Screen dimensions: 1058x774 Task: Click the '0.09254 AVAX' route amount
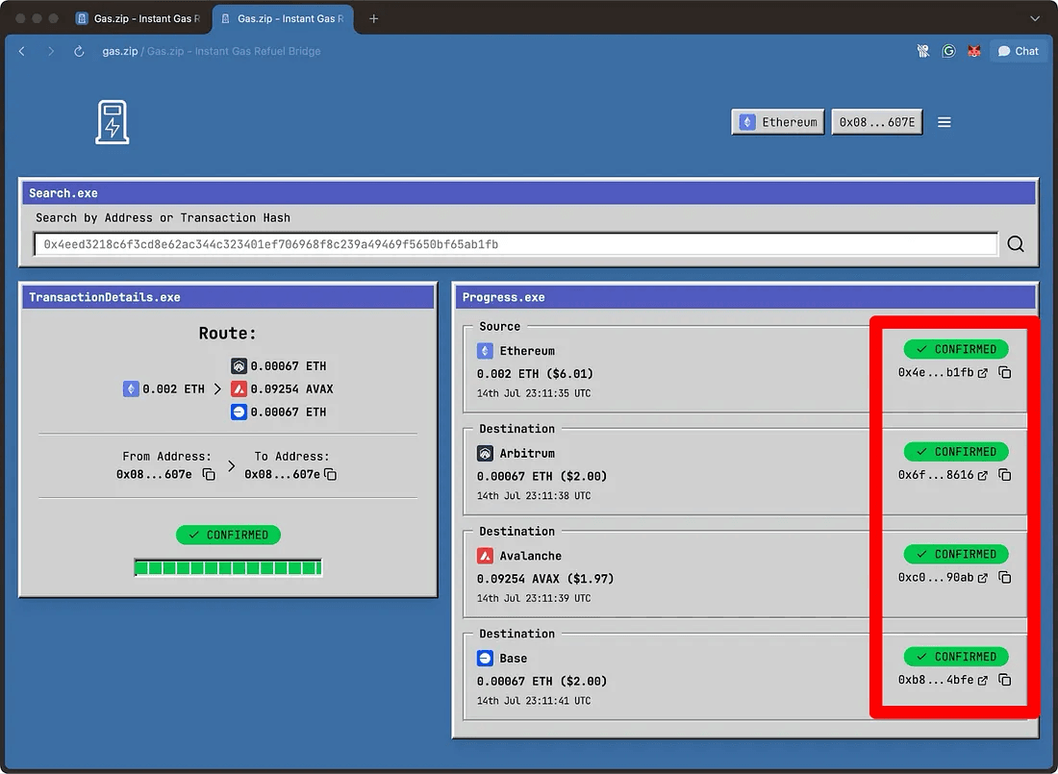pos(292,388)
